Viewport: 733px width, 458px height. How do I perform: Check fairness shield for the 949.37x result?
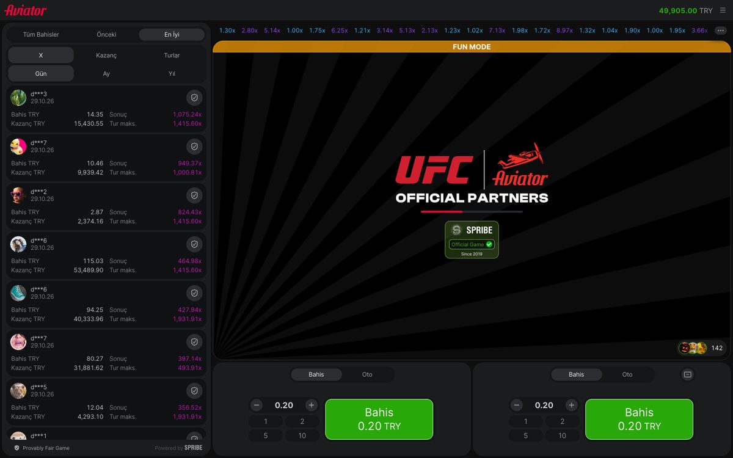194,147
